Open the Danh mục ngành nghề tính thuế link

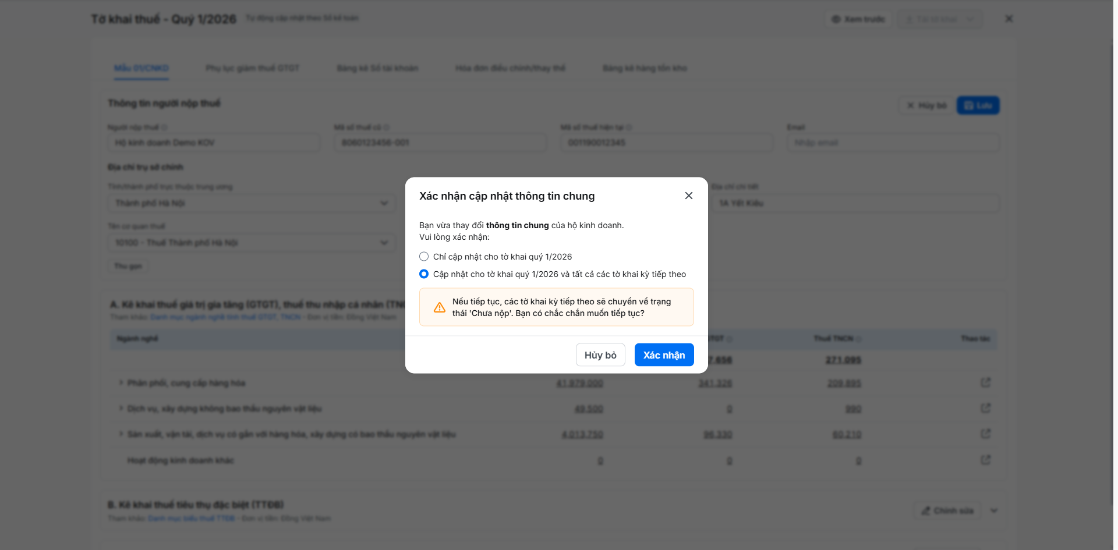[x=225, y=317]
